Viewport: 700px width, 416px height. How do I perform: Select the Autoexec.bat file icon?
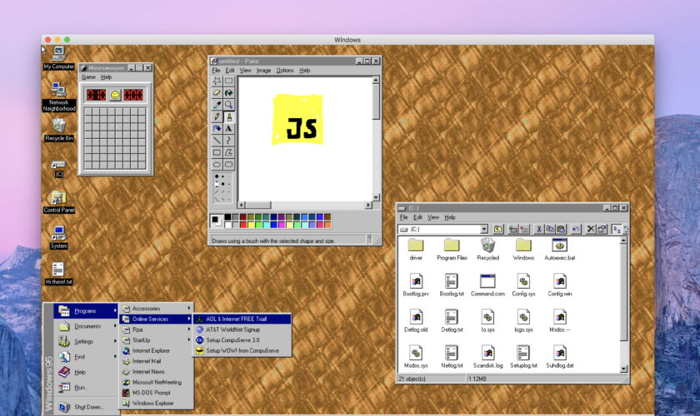(x=559, y=245)
